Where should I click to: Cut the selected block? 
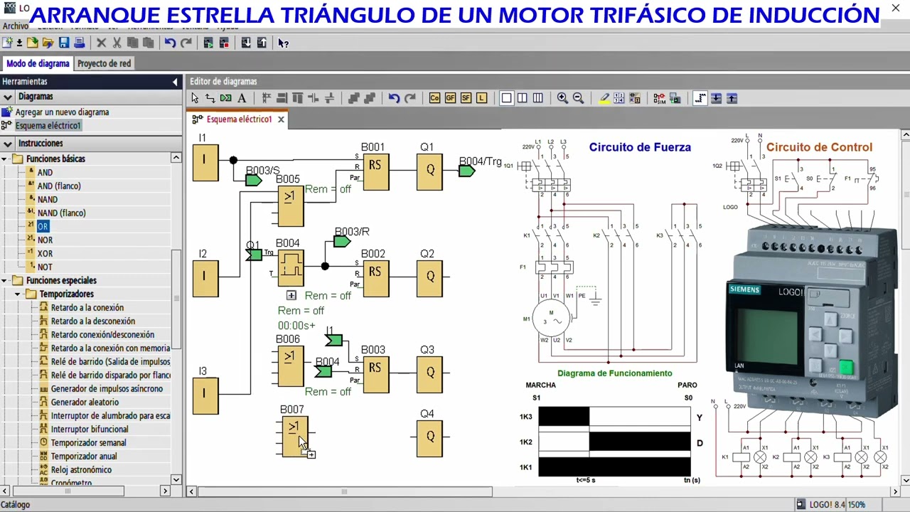click(117, 43)
